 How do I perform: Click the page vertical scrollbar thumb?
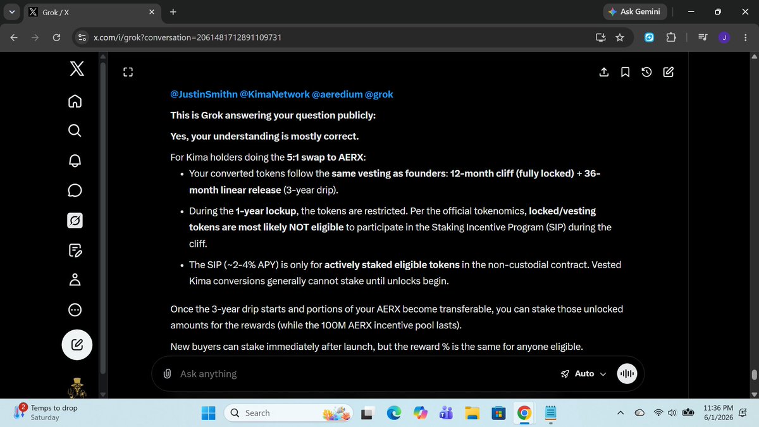coord(753,374)
